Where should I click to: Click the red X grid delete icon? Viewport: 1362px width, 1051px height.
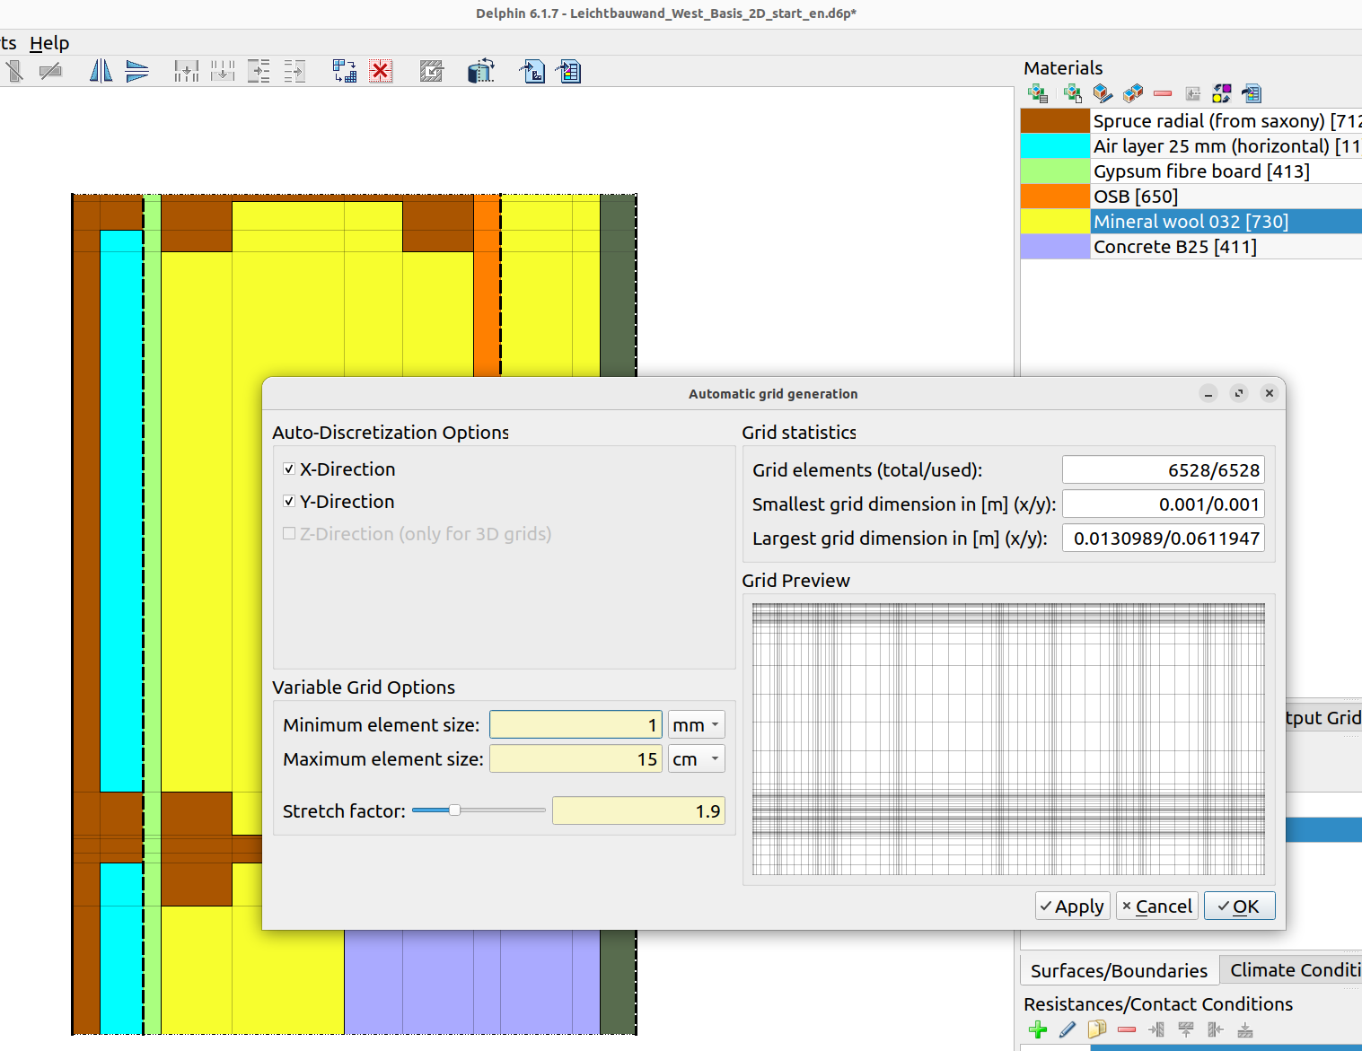click(x=381, y=71)
